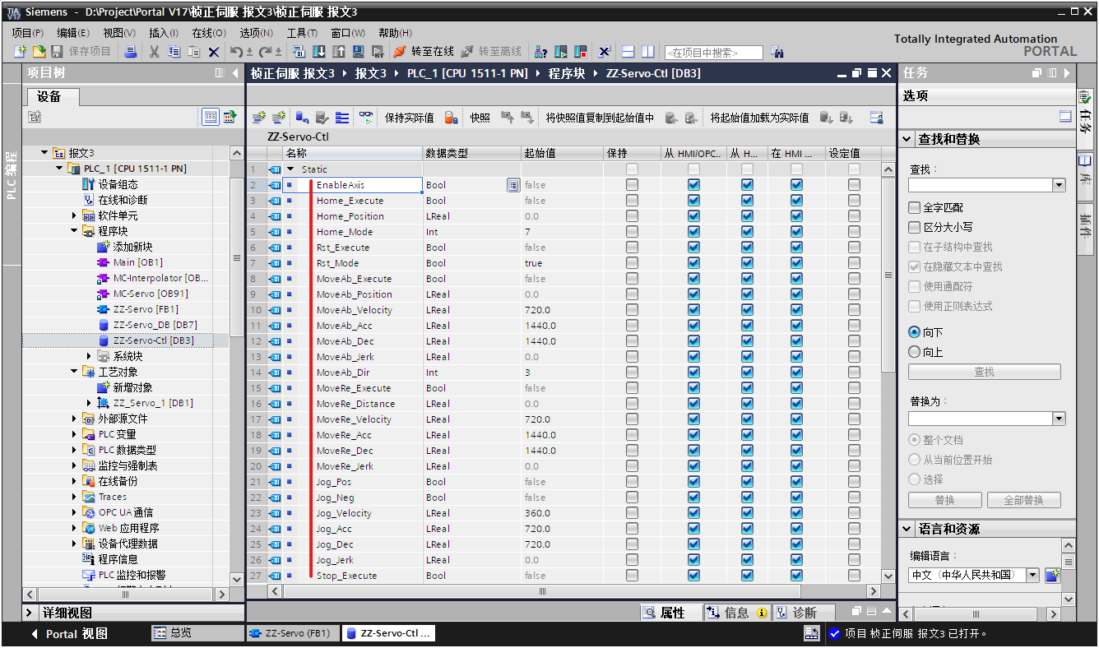The image size is (1099, 648).
Task: Collapse the Static section in DB table
Action: tap(290, 169)
